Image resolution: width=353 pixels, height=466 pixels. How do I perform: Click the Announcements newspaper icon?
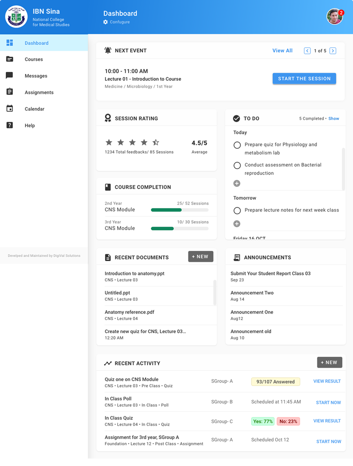point(237,257)
